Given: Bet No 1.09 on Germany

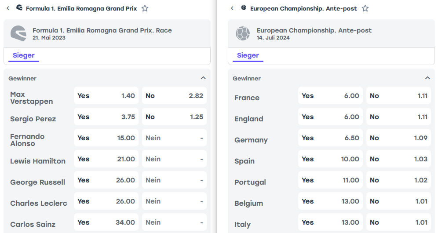Looking at the screenshot, I should pyautogui.click(x=398, y=138).
